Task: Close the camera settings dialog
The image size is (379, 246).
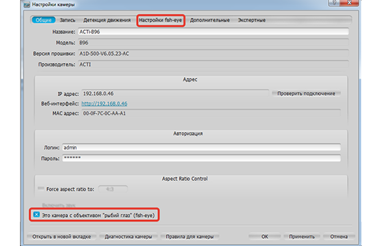Action: [x=349, y=3]
